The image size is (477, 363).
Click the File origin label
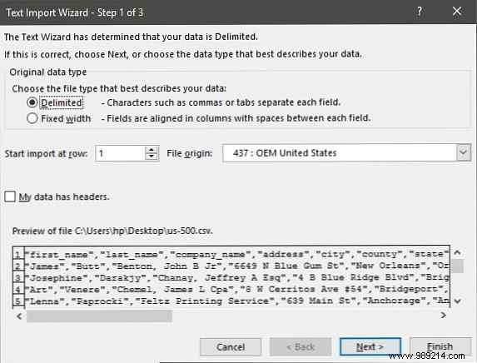[x=189, y=153]
